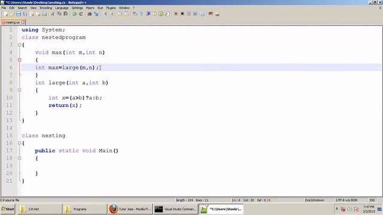The height and width of the screenshot is (215, 383).
Task: Click the last toolbar icon after ABC
Action: (x=217, y=14)
